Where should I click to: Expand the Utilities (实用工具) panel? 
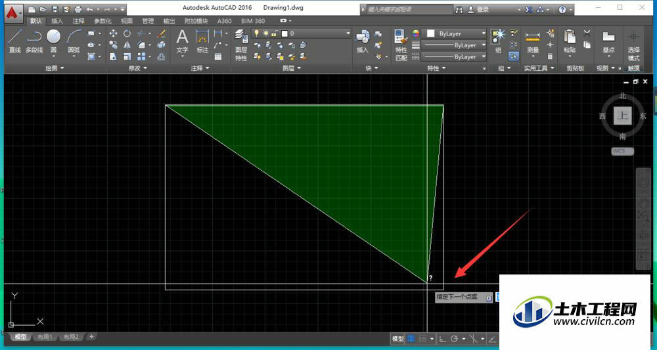[x=539, y=68]
